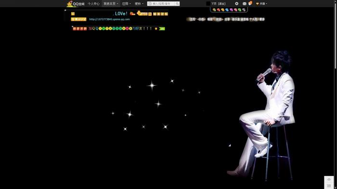Click the yellow badge left of the URL
Image resolution: width=337 pixels, height=189 pixels.
click(78, 19)
